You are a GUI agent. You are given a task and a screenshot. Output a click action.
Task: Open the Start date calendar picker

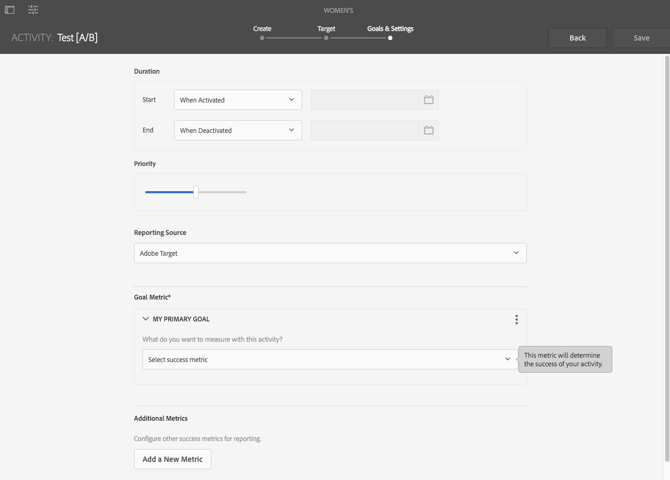[429, 100]
